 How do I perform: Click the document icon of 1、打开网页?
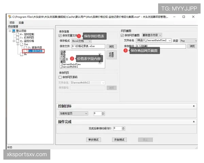pos(18,38)
